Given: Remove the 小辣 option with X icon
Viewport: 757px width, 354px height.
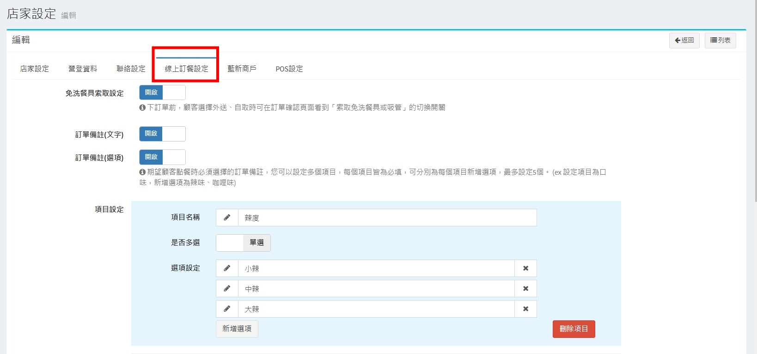Looking at the screenshot, I should pyautogui.click(x=525, y=268).
